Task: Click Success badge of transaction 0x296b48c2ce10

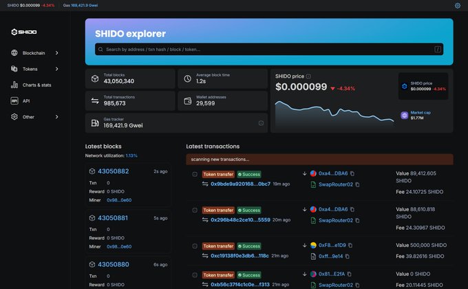Action: [249, 210]
